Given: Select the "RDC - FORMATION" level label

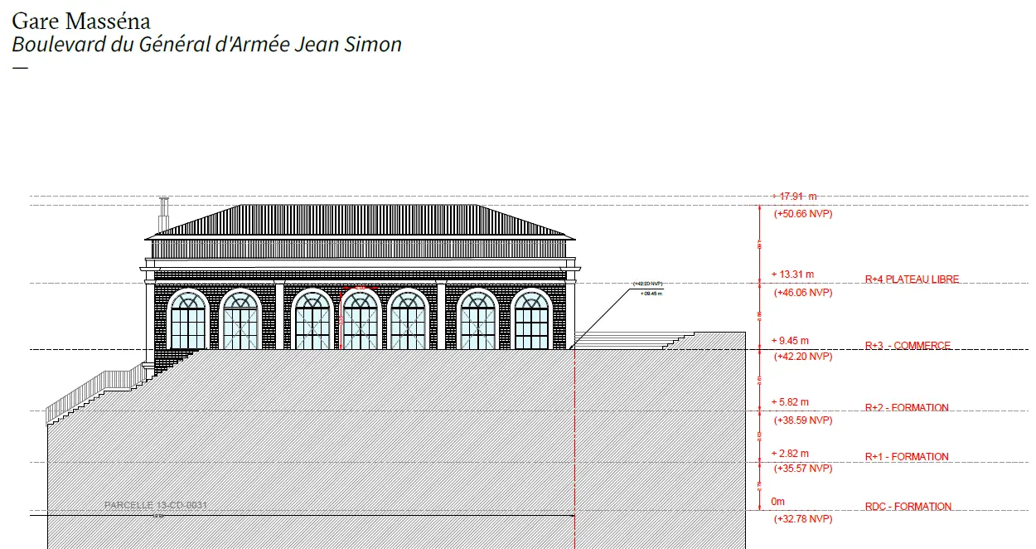Looking at the screenshot, I should [x=908, y=507].
